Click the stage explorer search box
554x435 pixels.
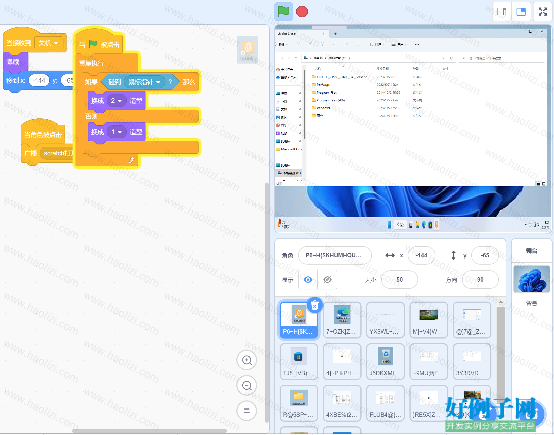502,58
